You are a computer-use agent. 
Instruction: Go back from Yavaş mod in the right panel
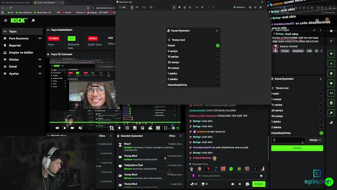pos(273,88)
